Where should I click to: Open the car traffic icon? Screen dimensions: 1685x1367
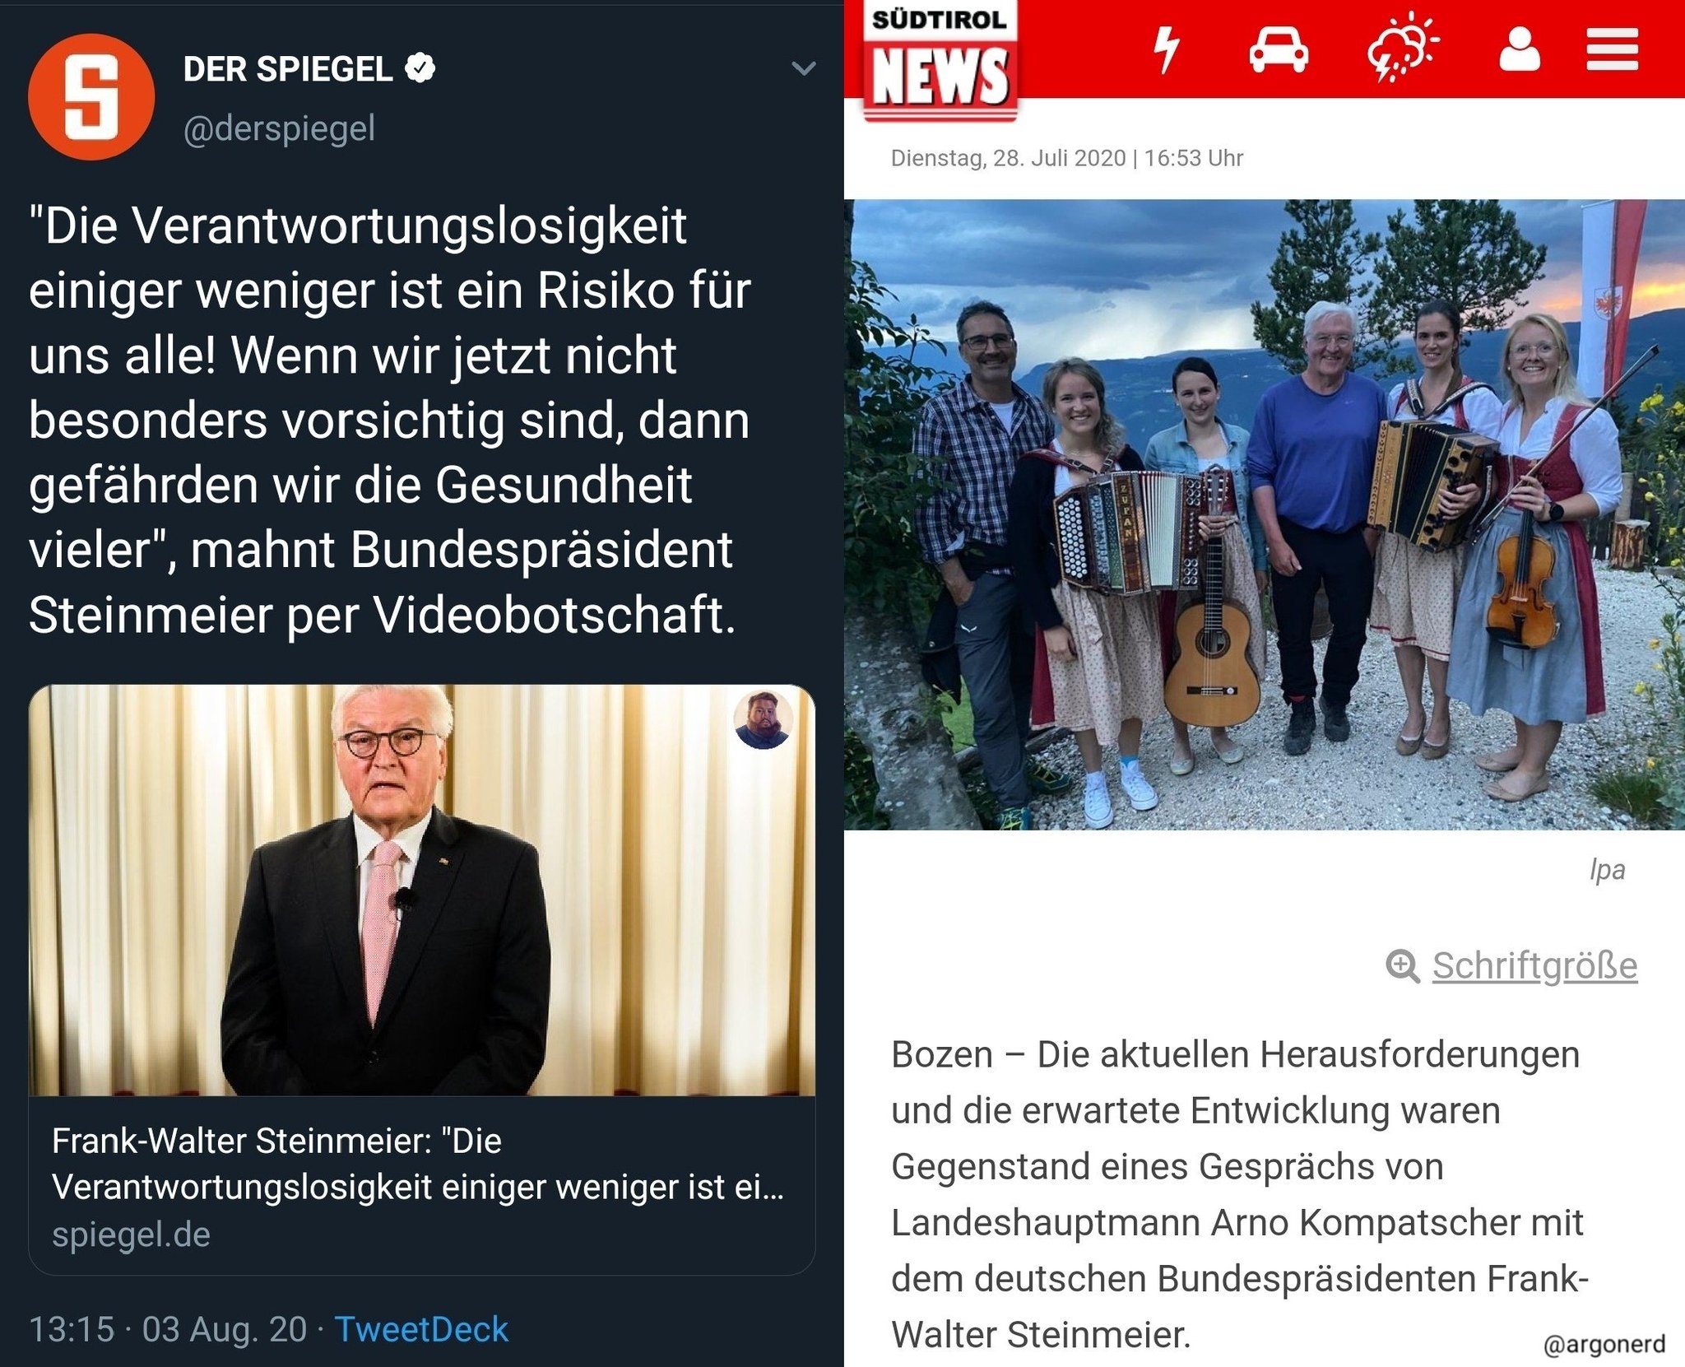(1279, 50)
